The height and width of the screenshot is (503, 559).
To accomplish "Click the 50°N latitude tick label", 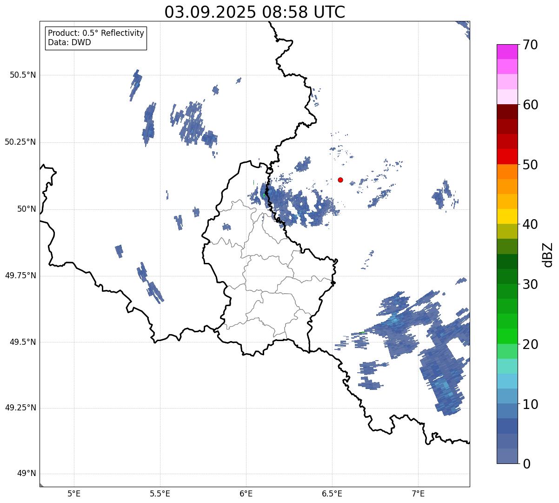I will (x=27, y=209).
